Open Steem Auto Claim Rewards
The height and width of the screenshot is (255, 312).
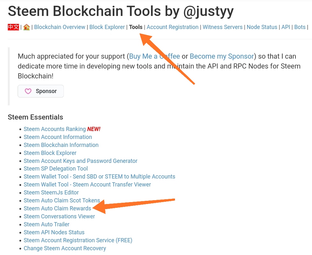tap(57, 208)
